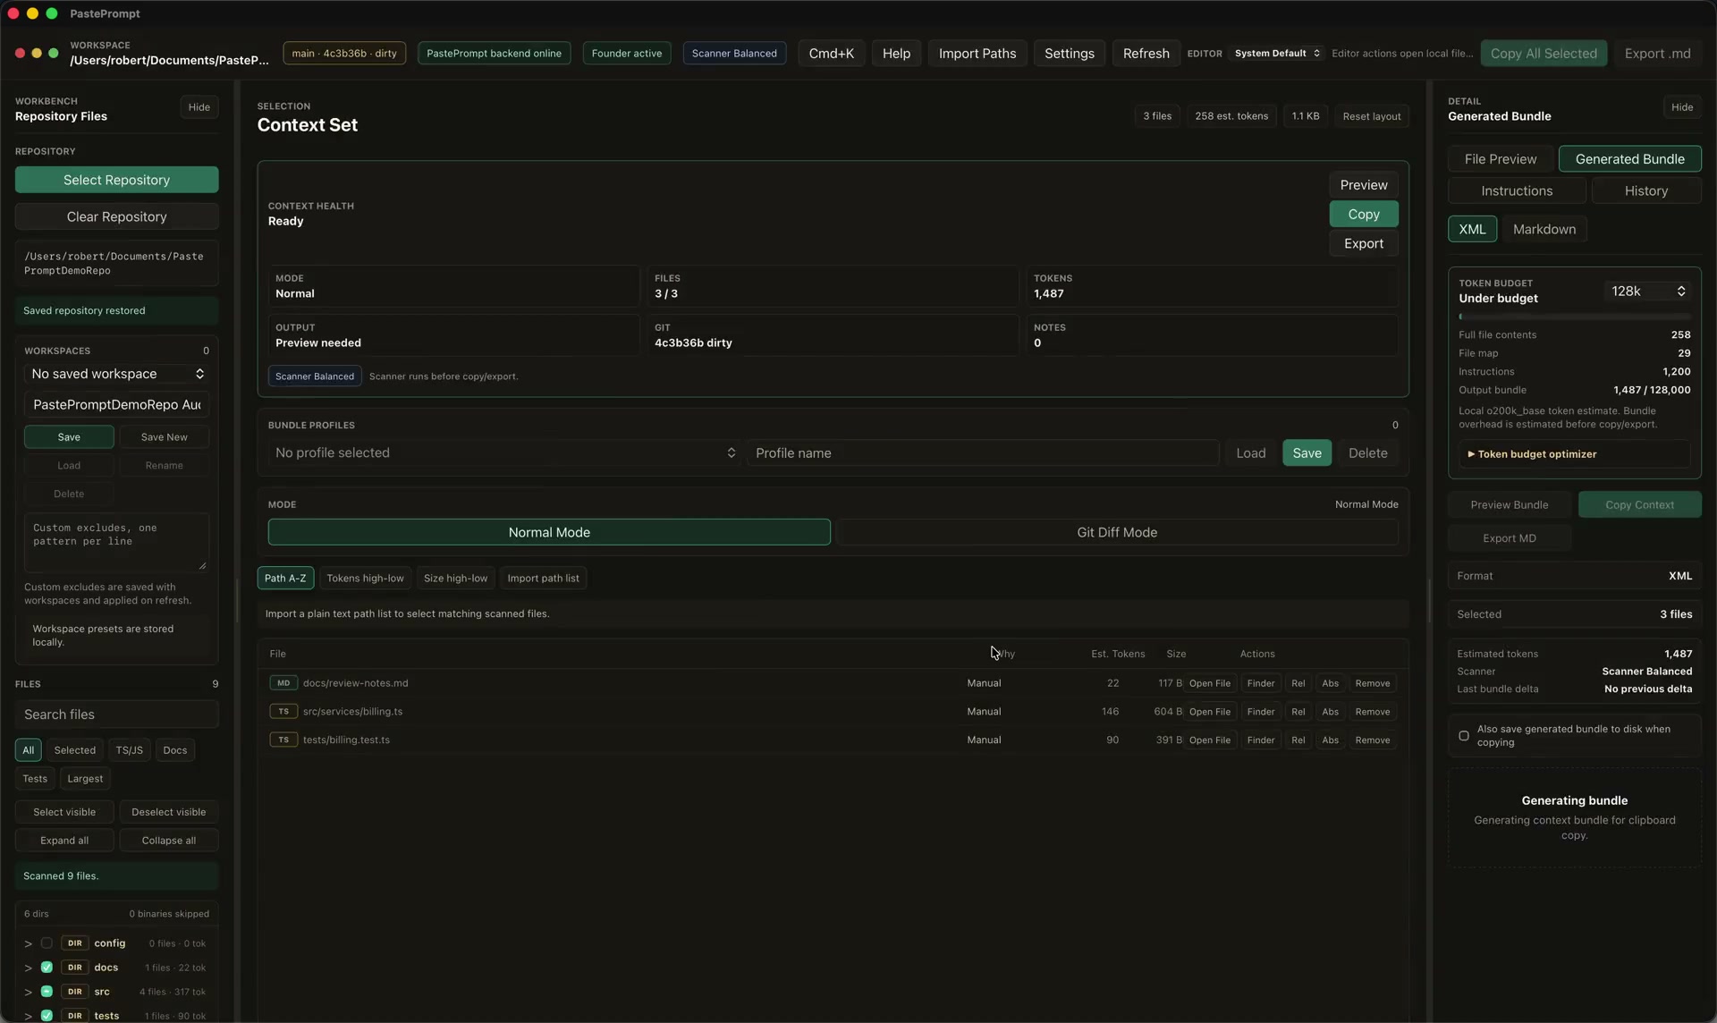This screenshot has width=1717, height=1023.
Task: Click the Profile name input field
Action: point(982,453)
